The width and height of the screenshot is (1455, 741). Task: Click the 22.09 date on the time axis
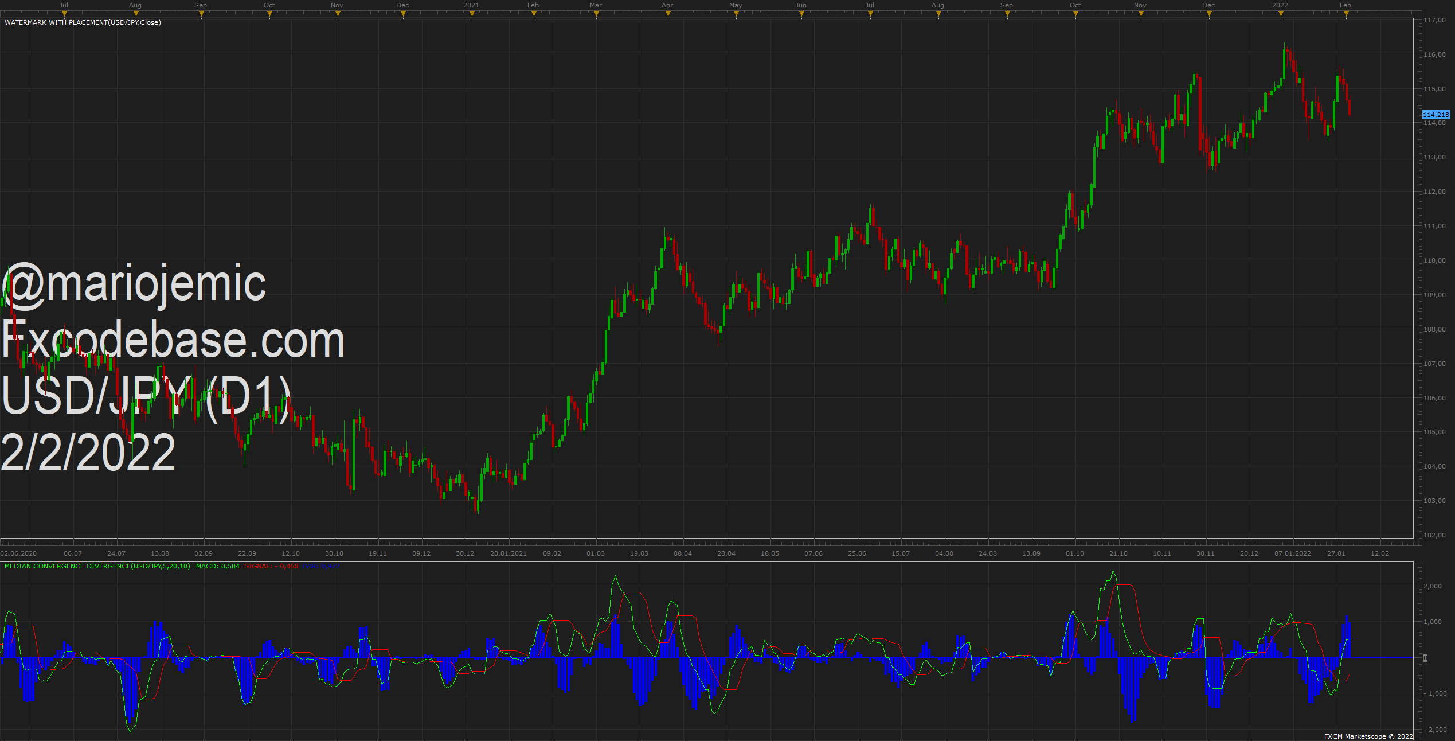pyautogui.click(x=247, y=553)
